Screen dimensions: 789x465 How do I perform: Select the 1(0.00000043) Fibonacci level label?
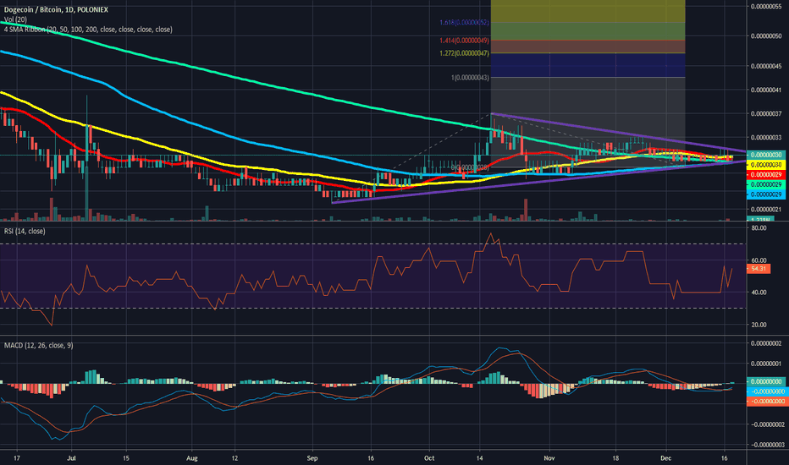[470, 78]
